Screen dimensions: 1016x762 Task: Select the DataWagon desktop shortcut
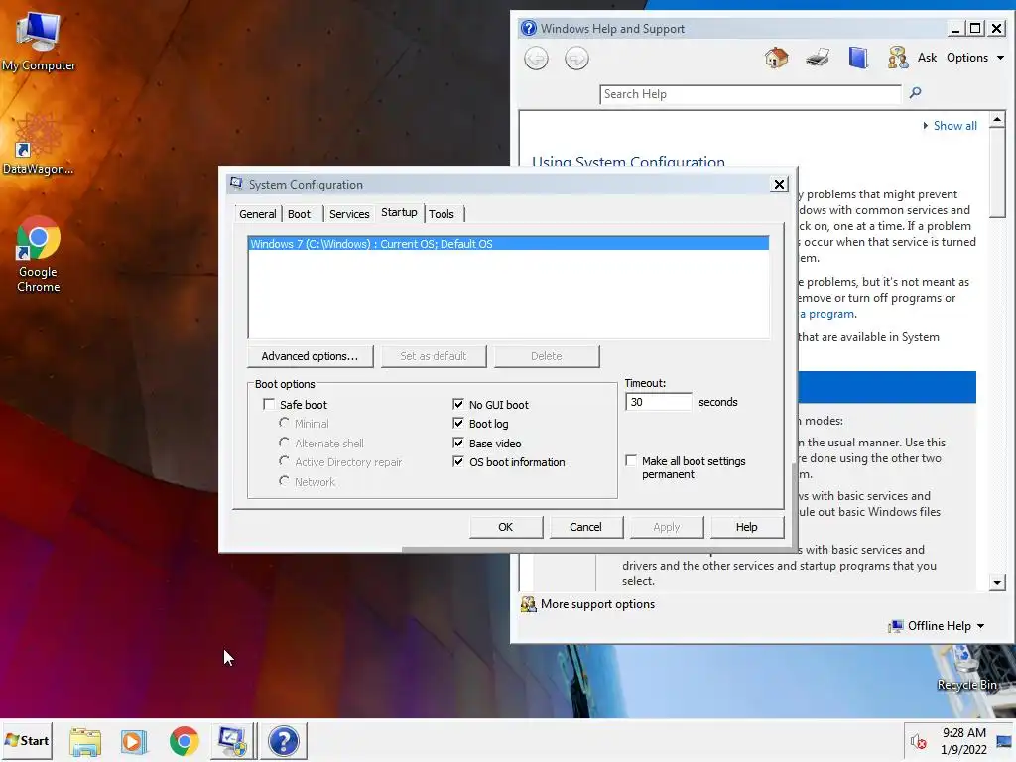(x=38, y=144)
